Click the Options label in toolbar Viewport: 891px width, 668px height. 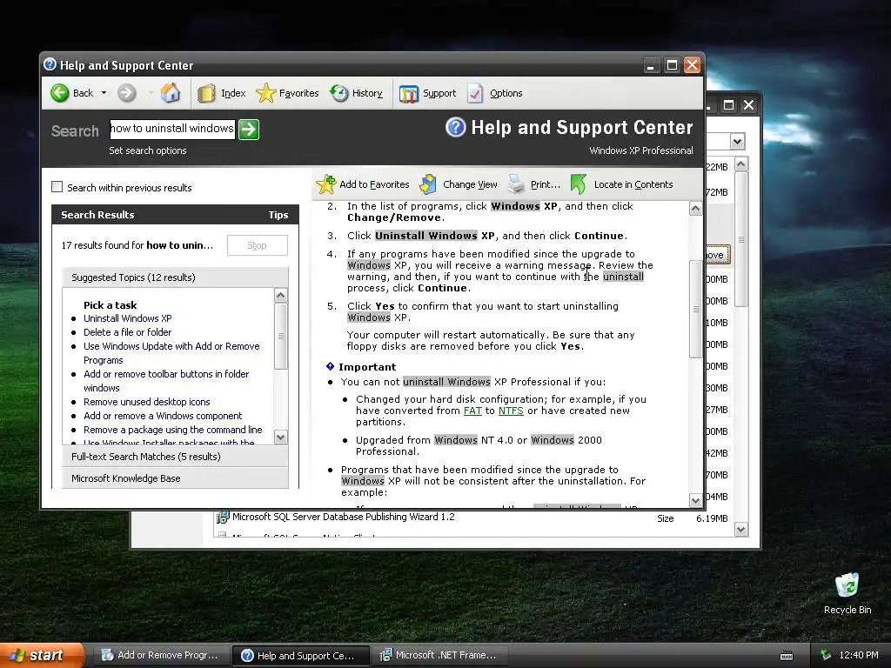tap(506, 93)
